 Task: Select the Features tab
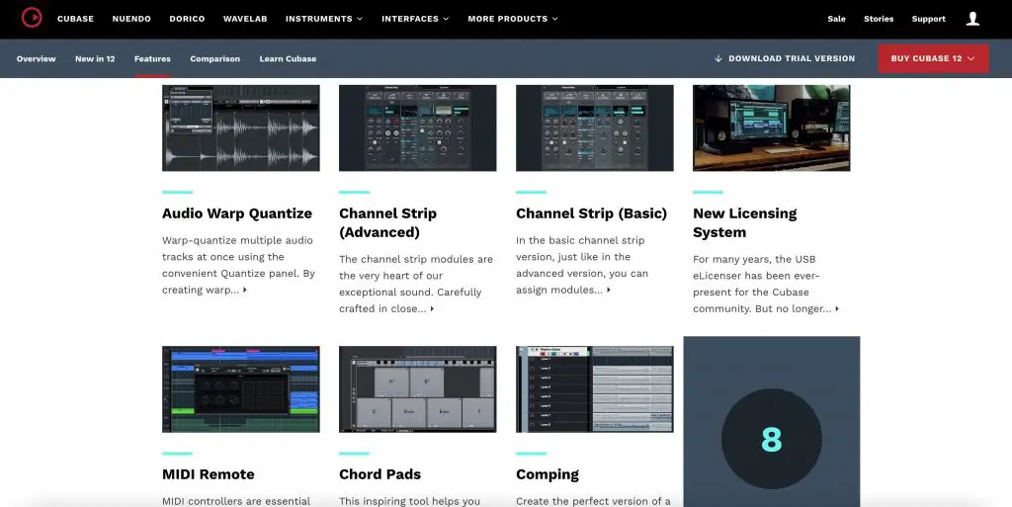[152, 58]
